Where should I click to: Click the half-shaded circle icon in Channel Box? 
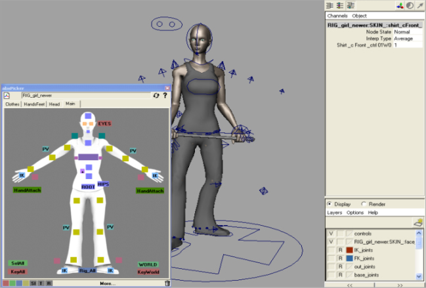tap(410, 5)
